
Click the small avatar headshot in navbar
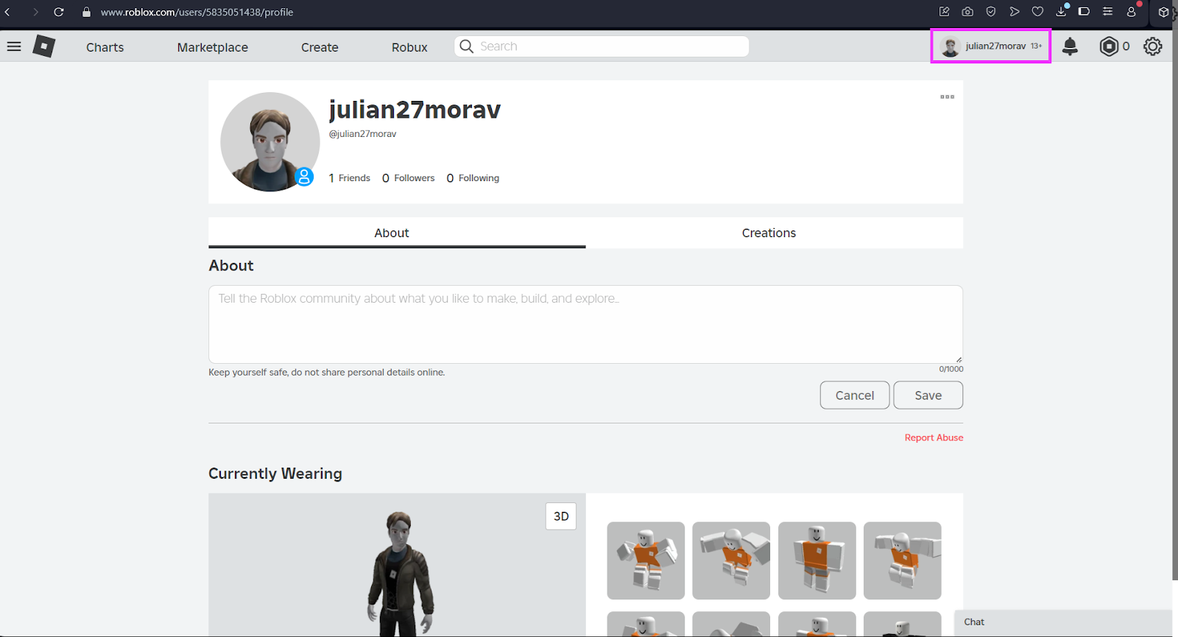pyautogui.click(x=950, y=46)
